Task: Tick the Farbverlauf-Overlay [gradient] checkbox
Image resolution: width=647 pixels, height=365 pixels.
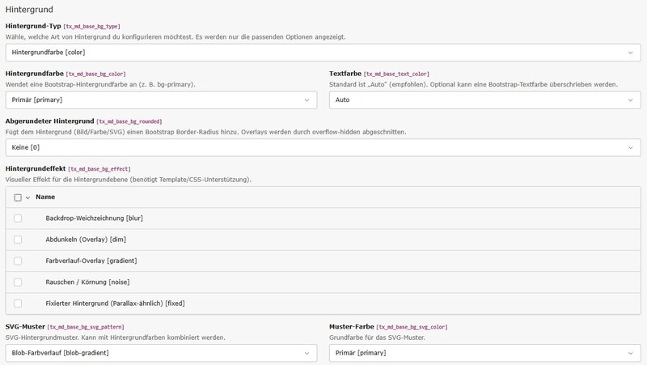Action: pyautogui.click(x=18, y=261)
